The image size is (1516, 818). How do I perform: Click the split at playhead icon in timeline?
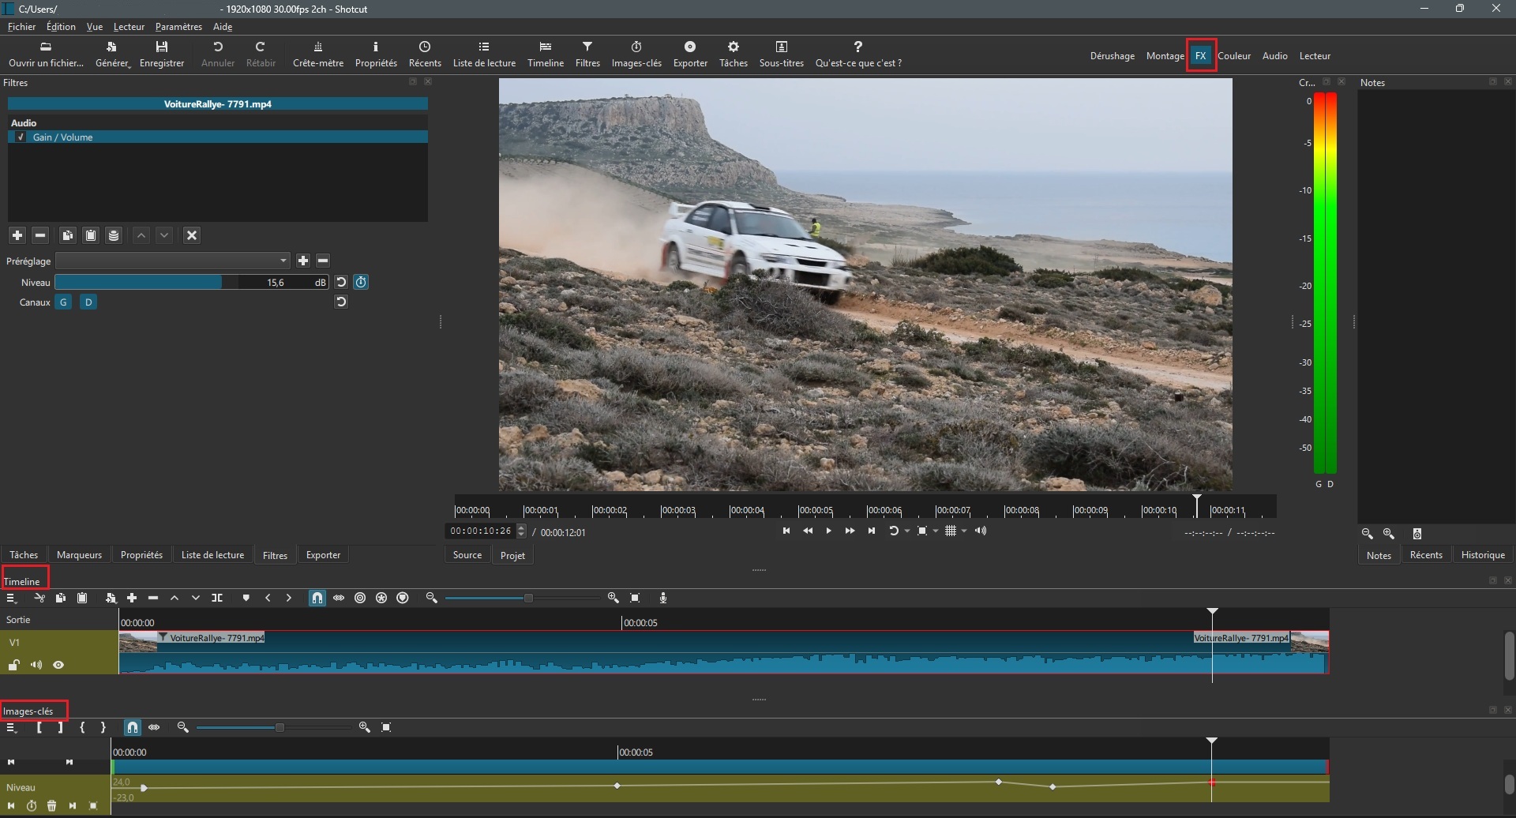coord(217,598)
